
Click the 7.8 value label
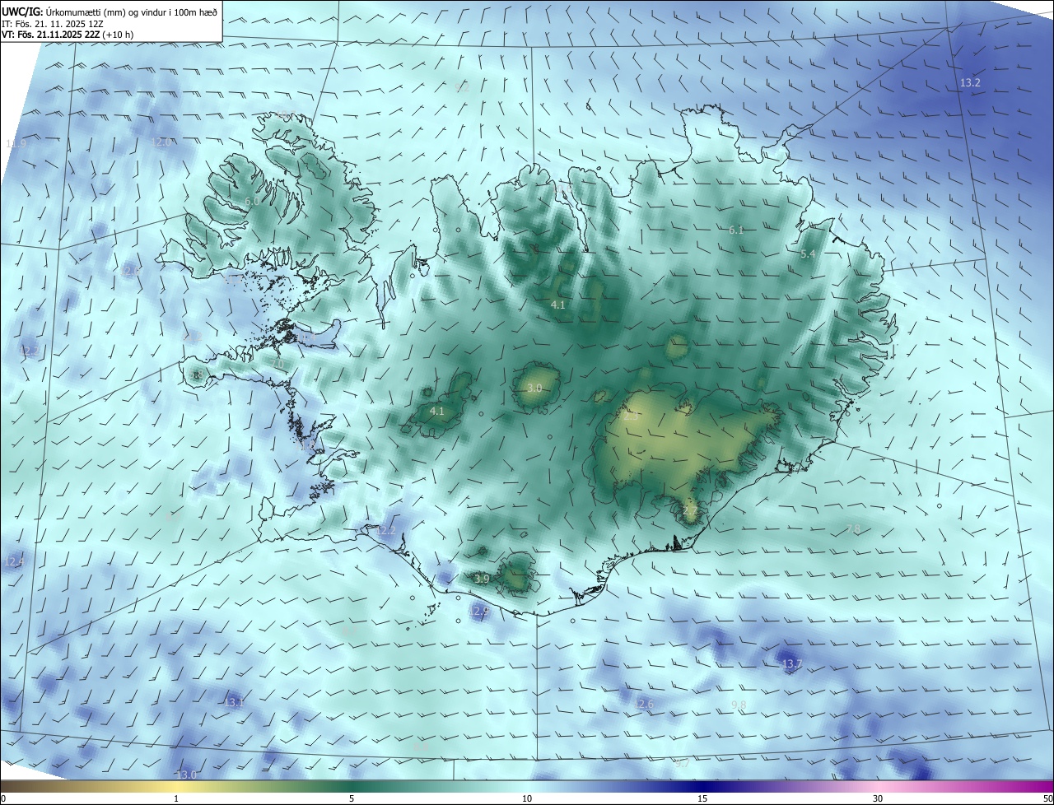[853, 528]
